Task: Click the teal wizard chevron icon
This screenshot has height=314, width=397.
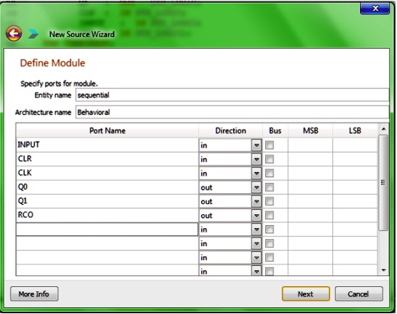Action: (34, 34)
